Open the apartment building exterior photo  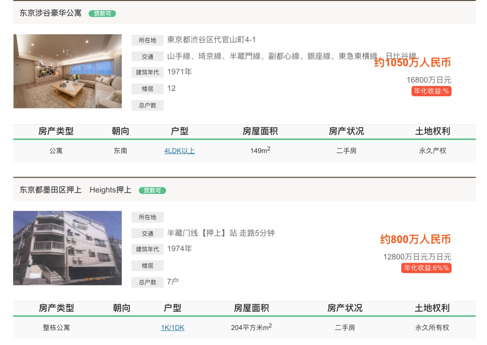pos(67,248)
